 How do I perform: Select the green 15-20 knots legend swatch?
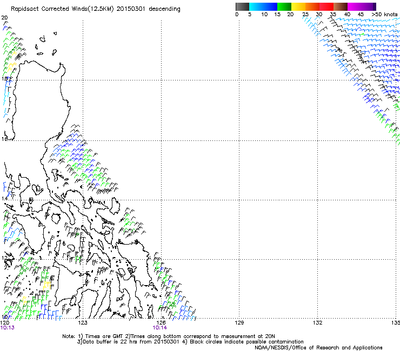tap(284, 6)
